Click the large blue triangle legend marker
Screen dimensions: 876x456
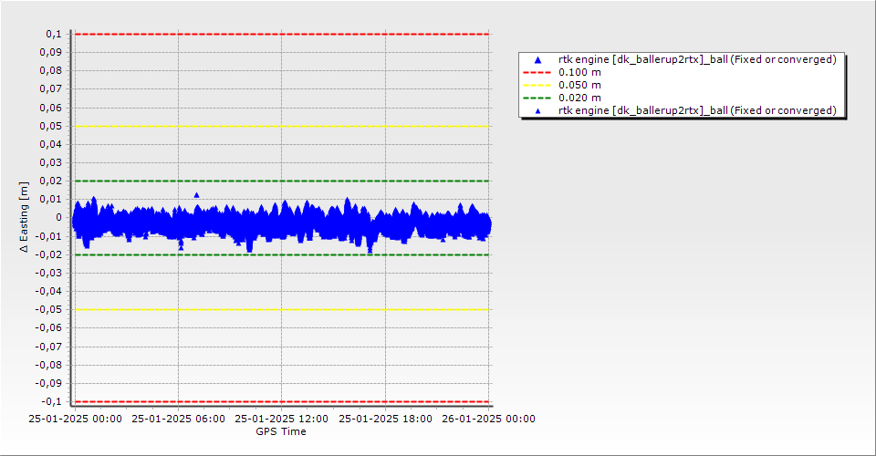pyautogui.click(x=538, y=59)
